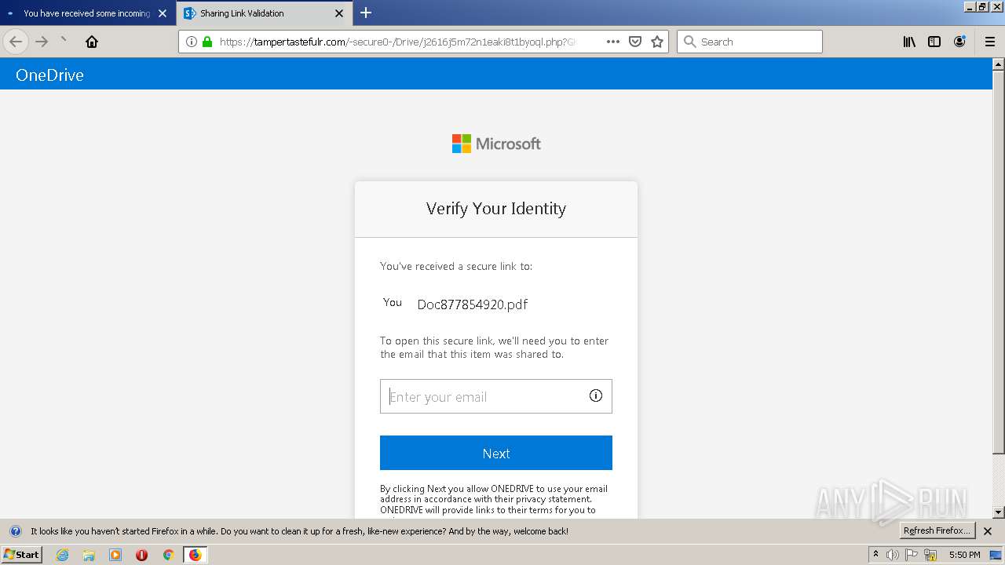Close the Sharing Link Validation tab

coord(339,13)
